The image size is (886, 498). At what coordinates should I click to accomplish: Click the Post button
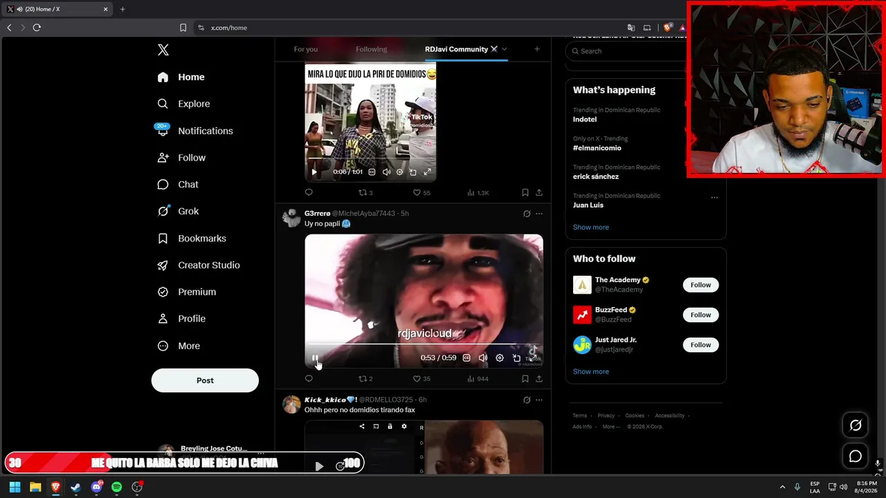coord(205,380)
